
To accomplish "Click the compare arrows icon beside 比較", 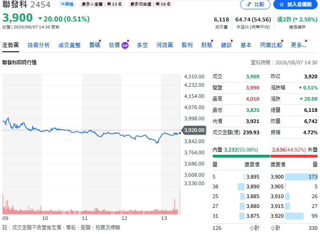I will click(x=249, y=4).
